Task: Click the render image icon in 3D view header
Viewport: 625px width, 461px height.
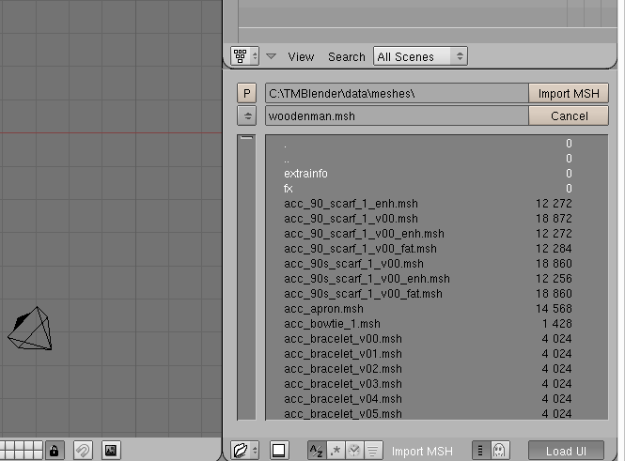Action: pyautogui.click(x=111, y=451)
